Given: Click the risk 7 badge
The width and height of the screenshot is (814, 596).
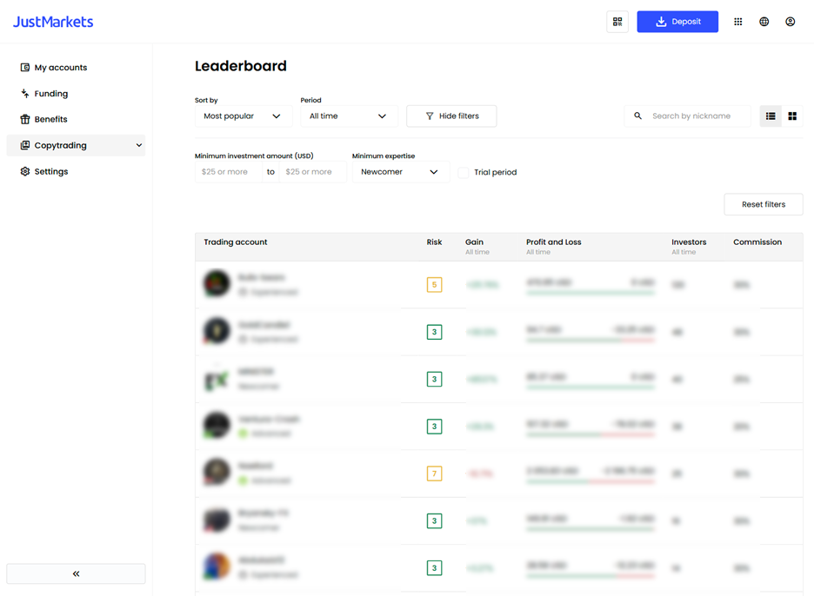Looking at the screenshot, I should (434, 473).
